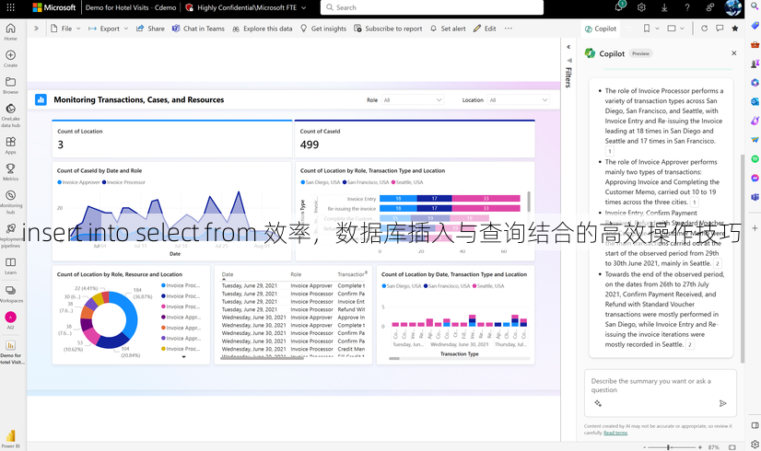Image resolution: width=761 pixels, height=451 pixels.
Task: Open the Read terms link
Action: point(615,433)
